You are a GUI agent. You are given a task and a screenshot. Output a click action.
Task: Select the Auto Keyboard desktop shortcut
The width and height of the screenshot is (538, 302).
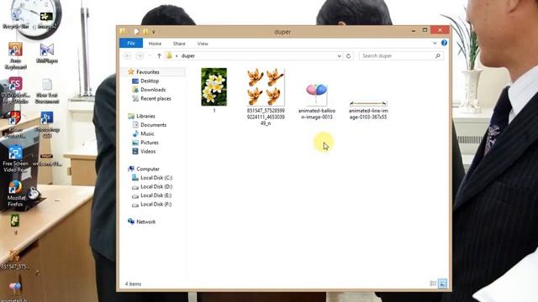point(15,55)
